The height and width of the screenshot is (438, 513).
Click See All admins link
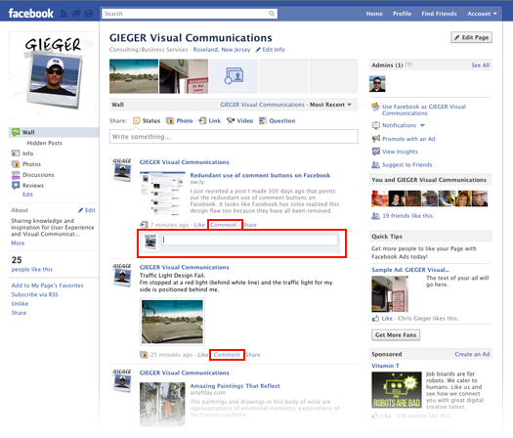[x=481, y=66]
